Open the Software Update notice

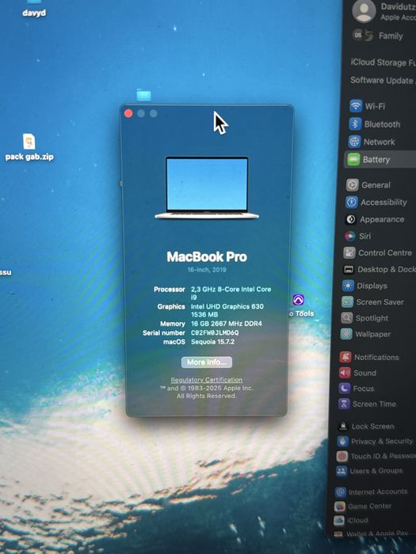tap(383, 80)
